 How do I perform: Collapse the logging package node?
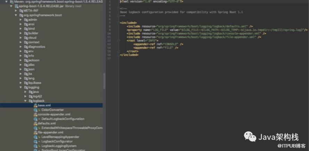pyautogui.click(x=21, y=87)
